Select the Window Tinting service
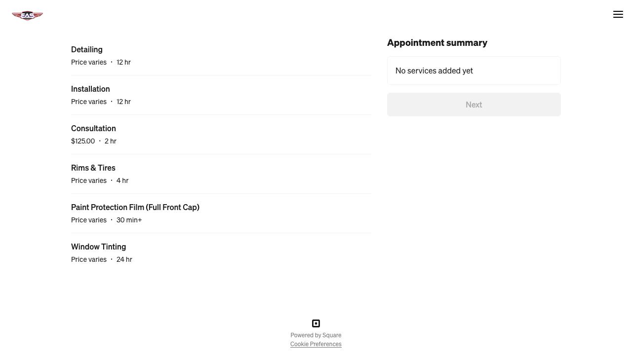The image size is (632, 355). tap(98, 247)
